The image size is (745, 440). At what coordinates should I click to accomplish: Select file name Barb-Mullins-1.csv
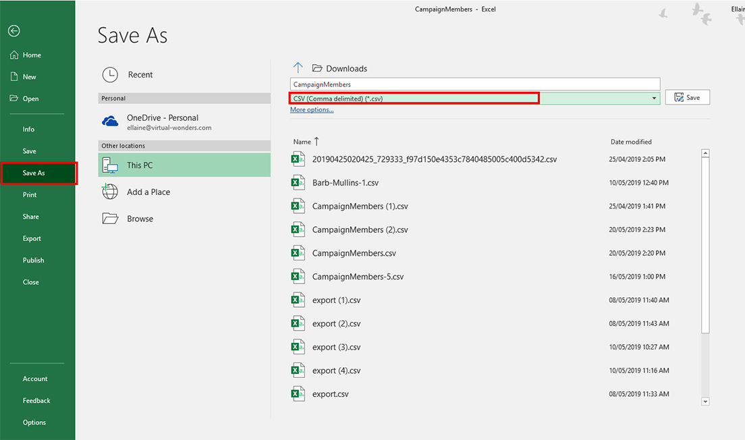tap(346, 182)
